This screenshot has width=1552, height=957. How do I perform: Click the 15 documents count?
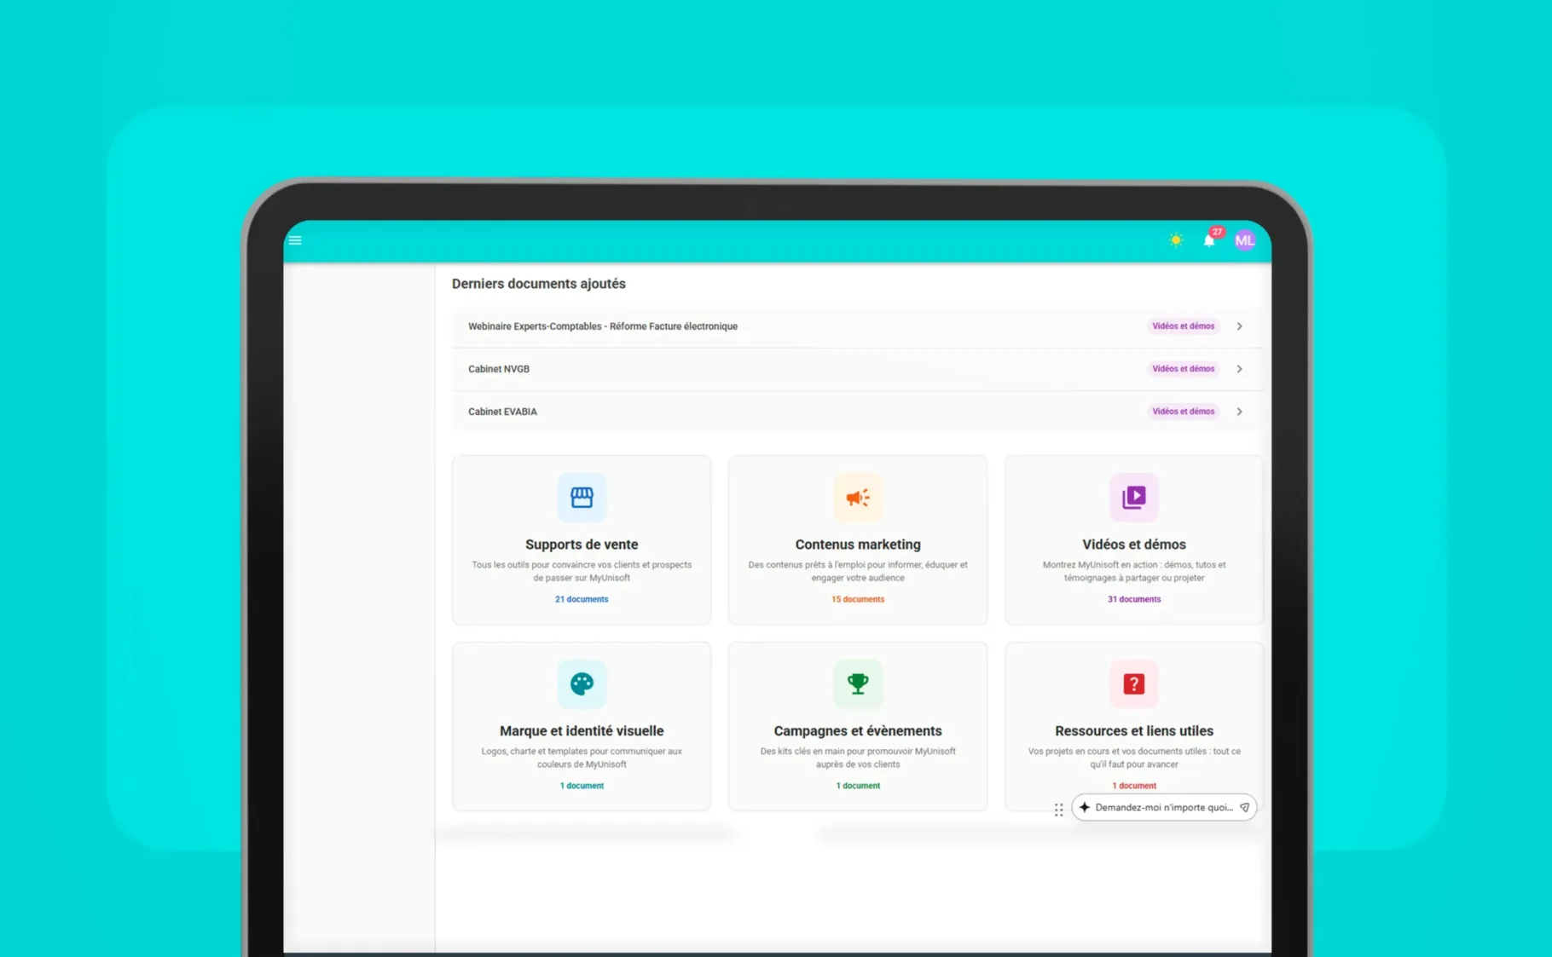pos(858,599)
